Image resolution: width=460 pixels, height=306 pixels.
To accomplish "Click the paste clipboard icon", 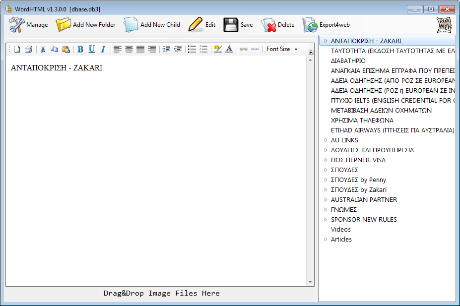I will [x=66, y=49].
